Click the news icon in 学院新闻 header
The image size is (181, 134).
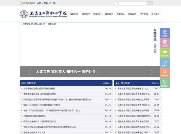(23, 83)
